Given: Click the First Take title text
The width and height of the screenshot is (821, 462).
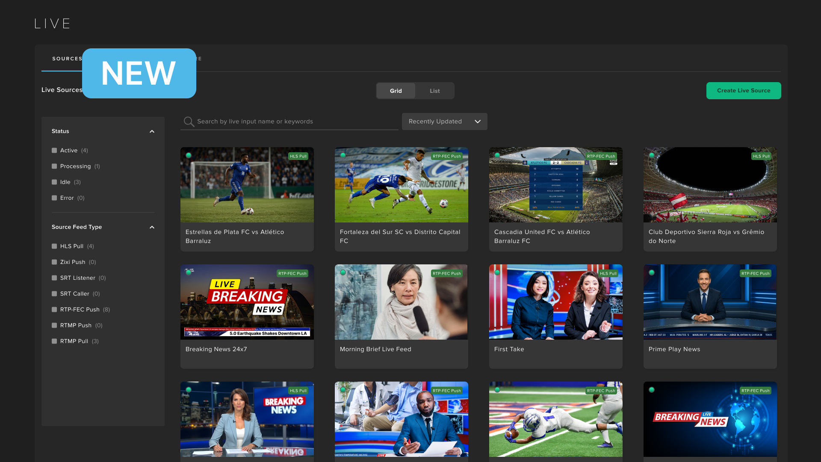Looking at the screenshot, I should pyautogui.click(x=509, y=349).
